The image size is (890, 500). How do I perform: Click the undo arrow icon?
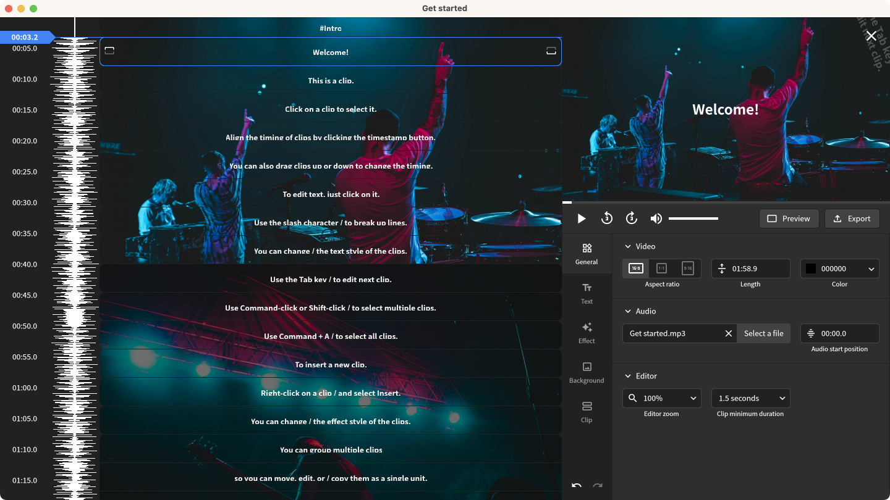click(x=577, y=486)
